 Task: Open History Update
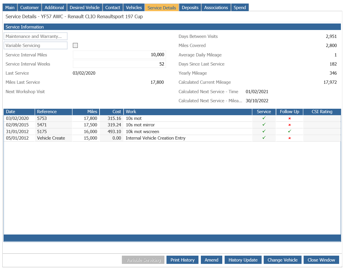pos(243,260)
